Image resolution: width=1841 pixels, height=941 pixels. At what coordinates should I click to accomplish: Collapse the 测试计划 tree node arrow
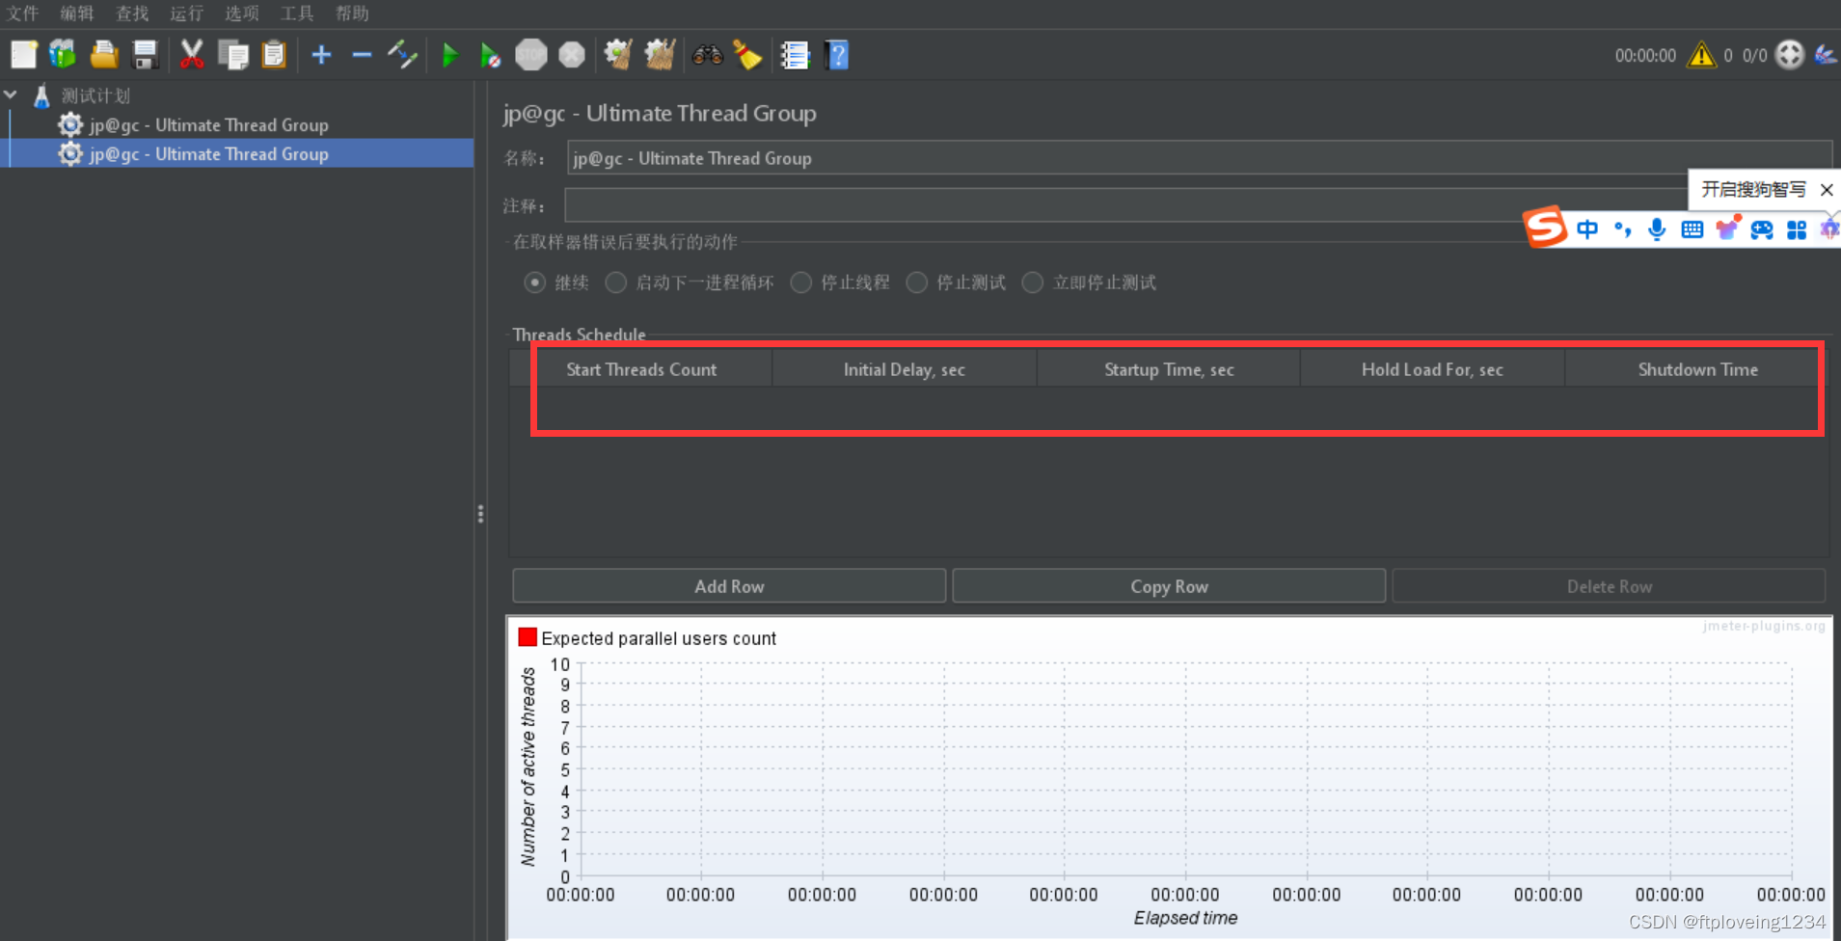click(x=11, y=94)
